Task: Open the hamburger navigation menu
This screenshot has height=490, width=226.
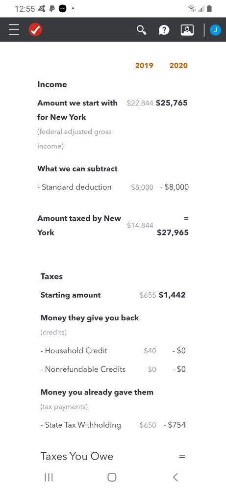Action: [14, 30]
